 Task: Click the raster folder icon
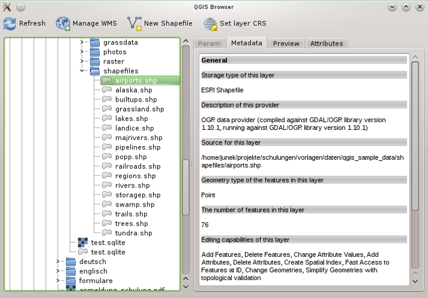(x=94, y=62)
